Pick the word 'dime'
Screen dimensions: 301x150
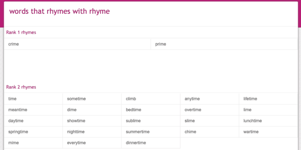coord(71,110)
